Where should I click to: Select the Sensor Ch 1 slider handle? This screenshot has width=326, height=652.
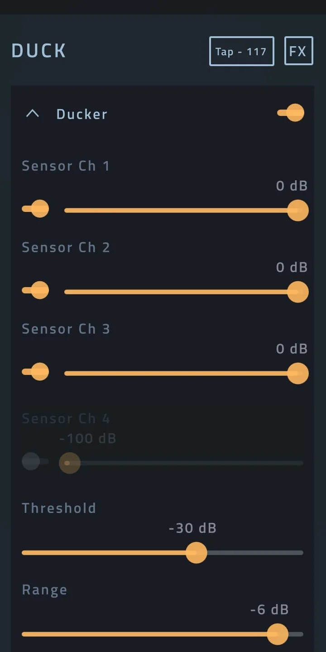pyautogui.click(x=298, y=210)
